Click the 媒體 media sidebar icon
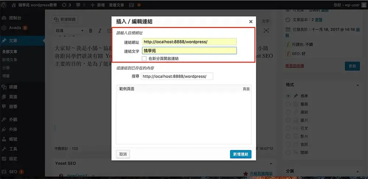Image resolution: width=368 pixels, height=179 pixels. 4,87
